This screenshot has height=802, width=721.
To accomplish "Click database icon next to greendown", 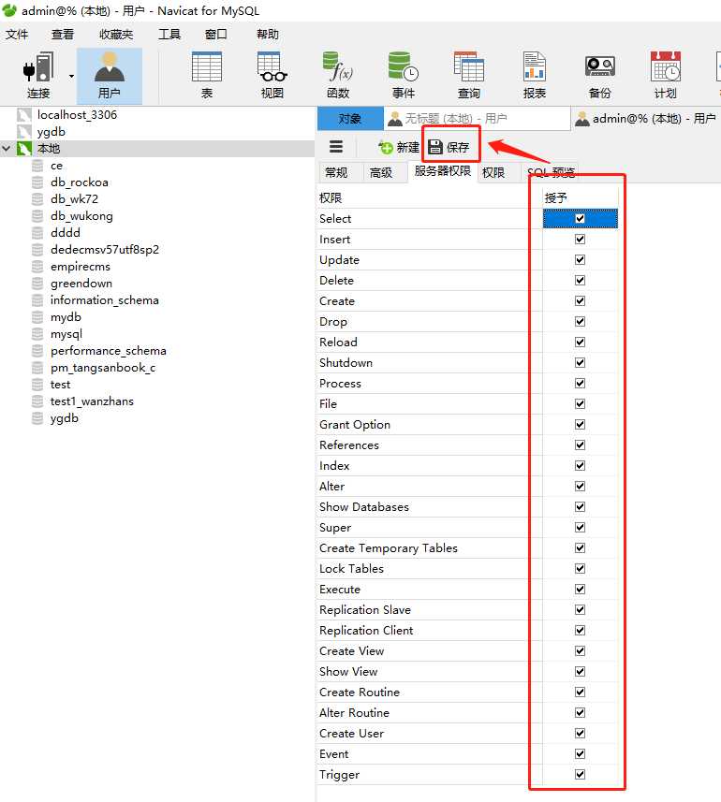I will tap(37, 284).
